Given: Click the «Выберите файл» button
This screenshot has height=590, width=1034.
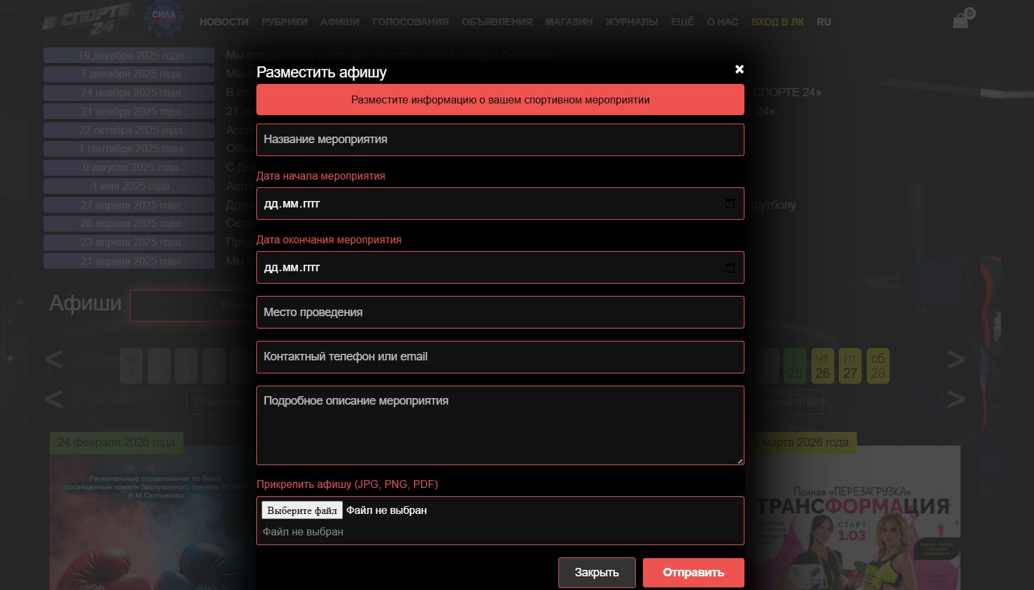Looking at the screenshot, I should click(x=302, y=510).
